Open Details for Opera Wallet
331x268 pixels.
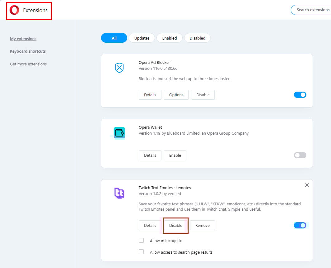click(x=150, y=155)
